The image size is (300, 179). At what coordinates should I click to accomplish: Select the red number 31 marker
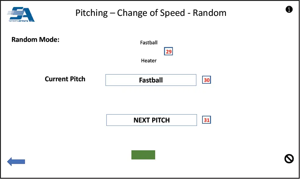(x=207, y=120)
